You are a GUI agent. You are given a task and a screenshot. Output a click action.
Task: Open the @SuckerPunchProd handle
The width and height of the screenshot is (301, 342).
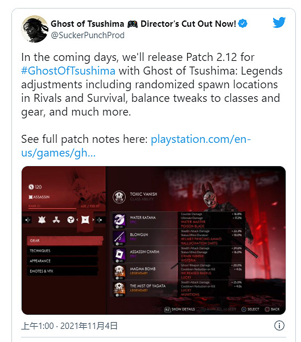click(x=88, y=35)
